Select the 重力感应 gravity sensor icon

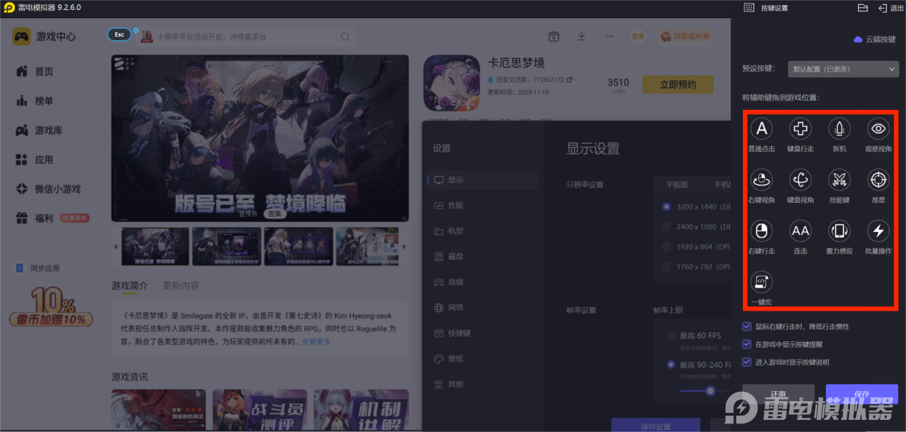[x=840, y=231]
